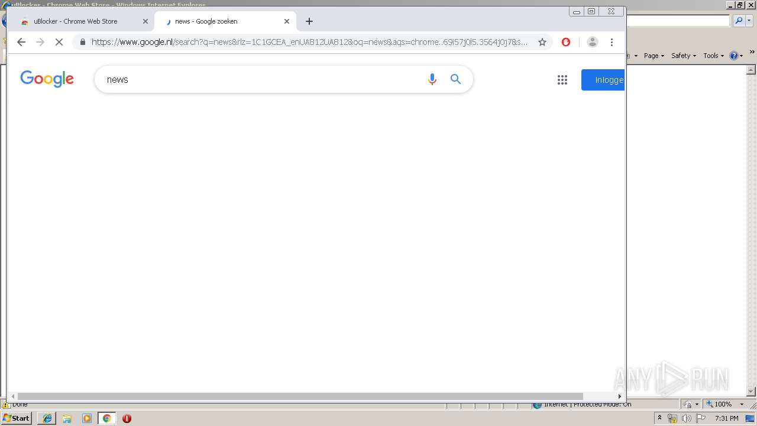Click the Inloggen sign-in button

603,80
